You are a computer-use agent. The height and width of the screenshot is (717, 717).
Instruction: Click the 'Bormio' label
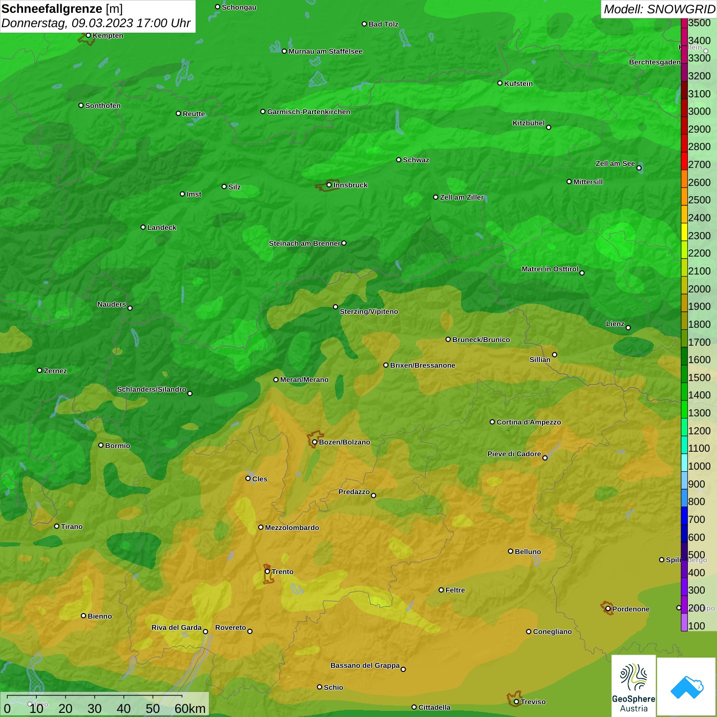[118, 446]
